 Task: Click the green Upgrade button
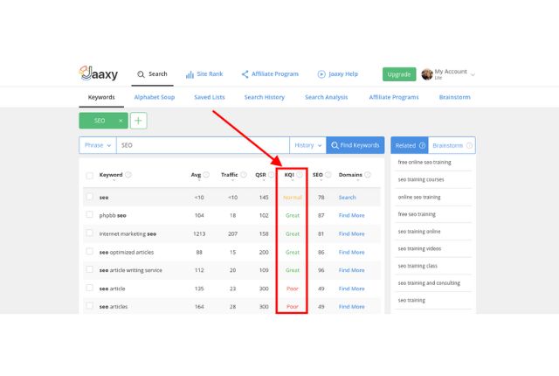[399, 74]
